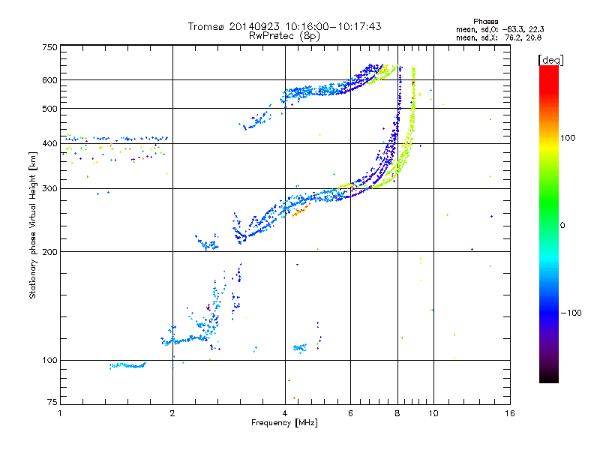
Task: Click the x-axis label '1'
Action: [60, 413]
